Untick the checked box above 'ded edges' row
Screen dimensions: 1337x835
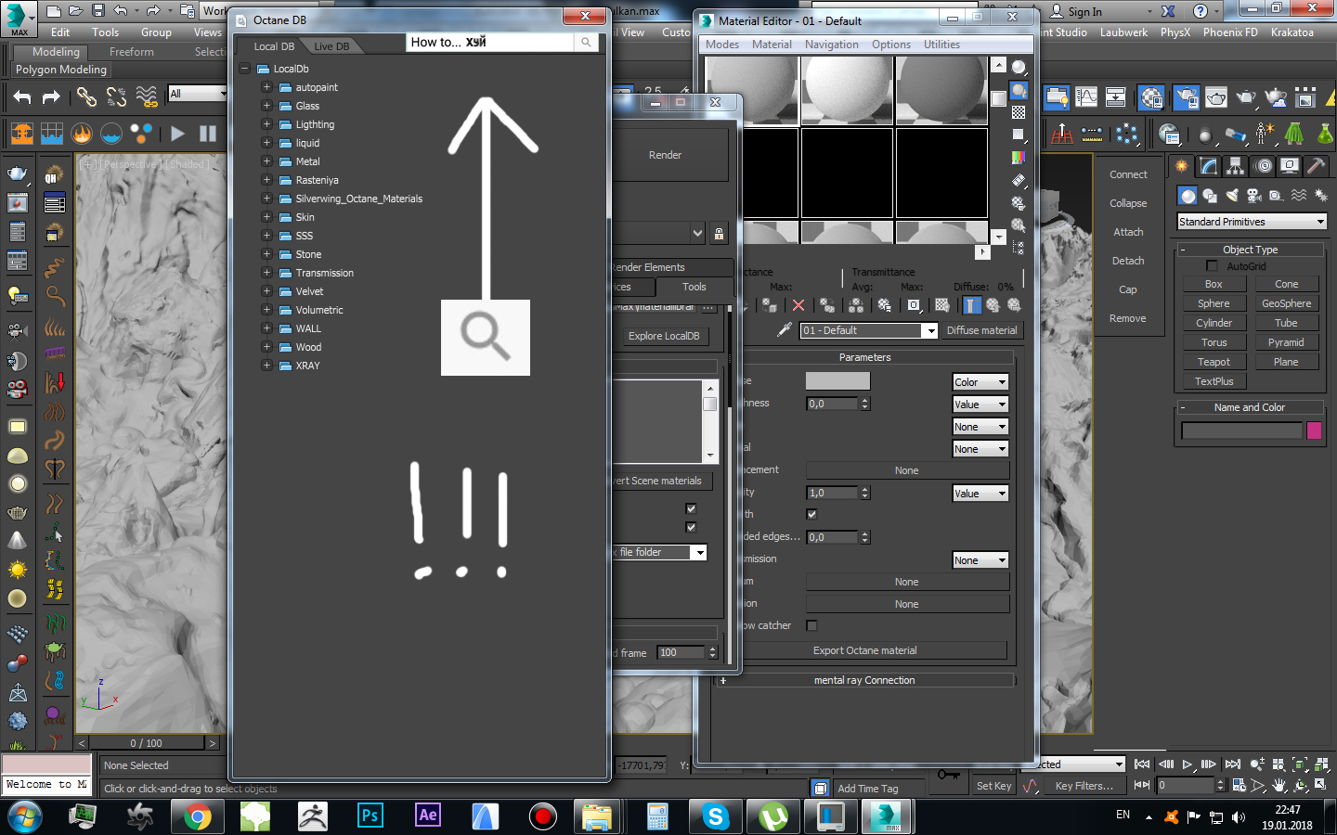[x=811, y=514]
